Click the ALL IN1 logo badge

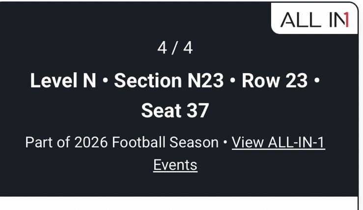pos(314,19)
